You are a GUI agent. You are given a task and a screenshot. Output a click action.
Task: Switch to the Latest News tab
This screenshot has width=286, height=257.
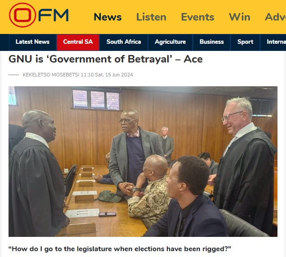[x=33, y=42]
